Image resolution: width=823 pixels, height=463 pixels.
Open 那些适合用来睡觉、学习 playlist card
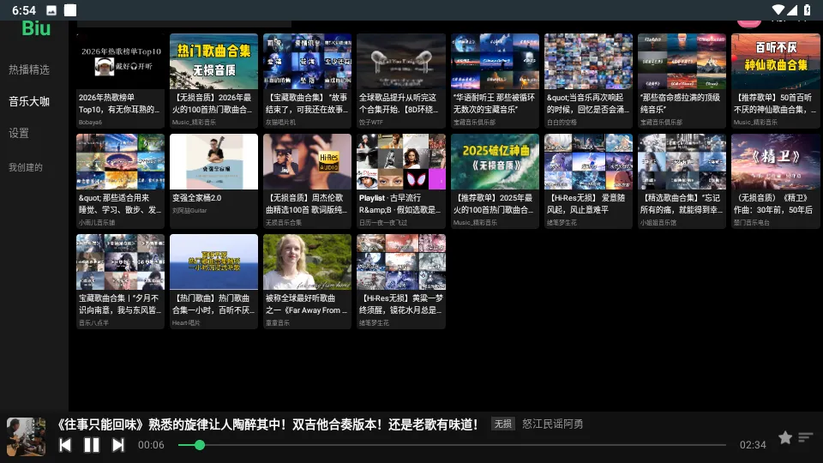(120, 181)
